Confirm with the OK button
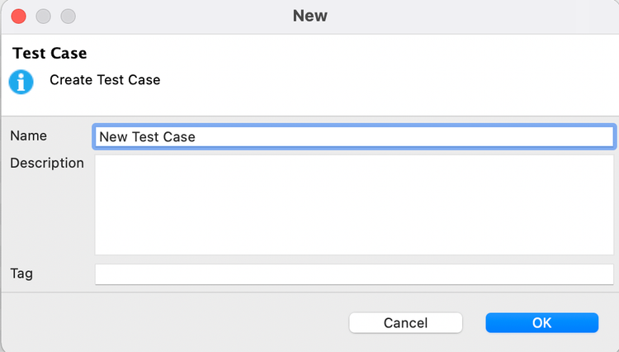Viewport: 619px width, 352px height. click(x=541, y=323)
